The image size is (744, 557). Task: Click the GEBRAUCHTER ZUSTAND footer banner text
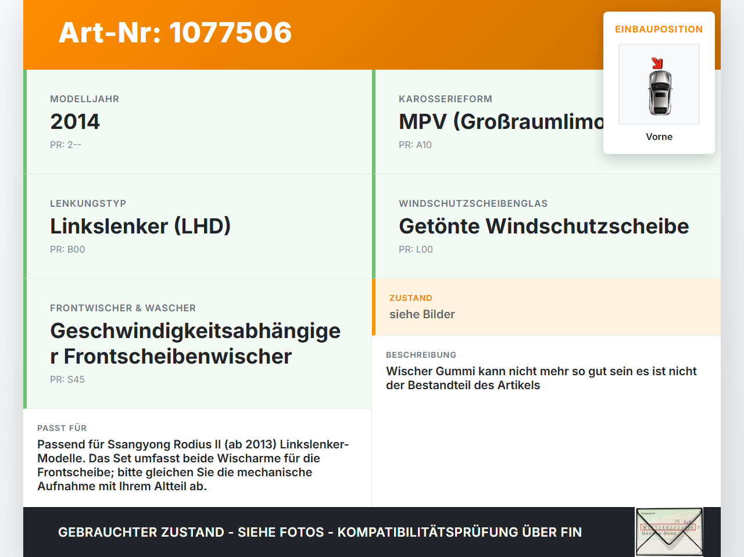point(320,532)
